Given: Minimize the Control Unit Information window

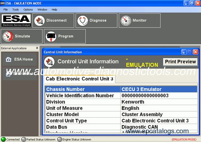Looking at the screenshot, I should [x=184, y=52].
